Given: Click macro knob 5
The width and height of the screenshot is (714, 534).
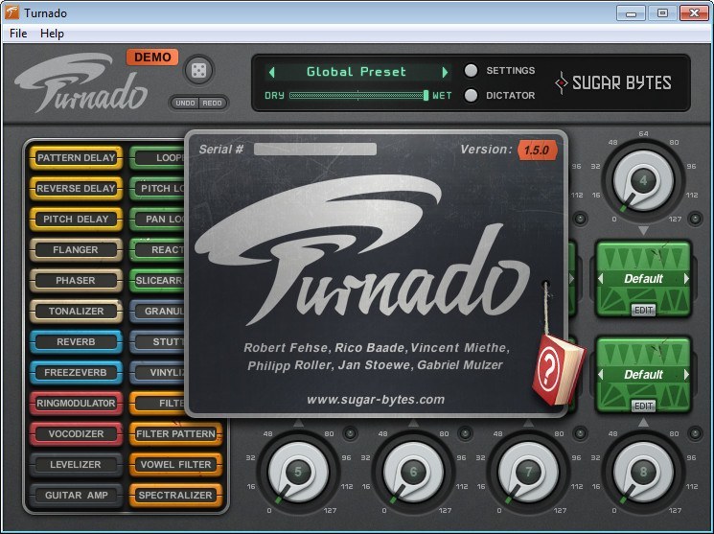Looking at the screenshot, I should click(x=298, y=472).
